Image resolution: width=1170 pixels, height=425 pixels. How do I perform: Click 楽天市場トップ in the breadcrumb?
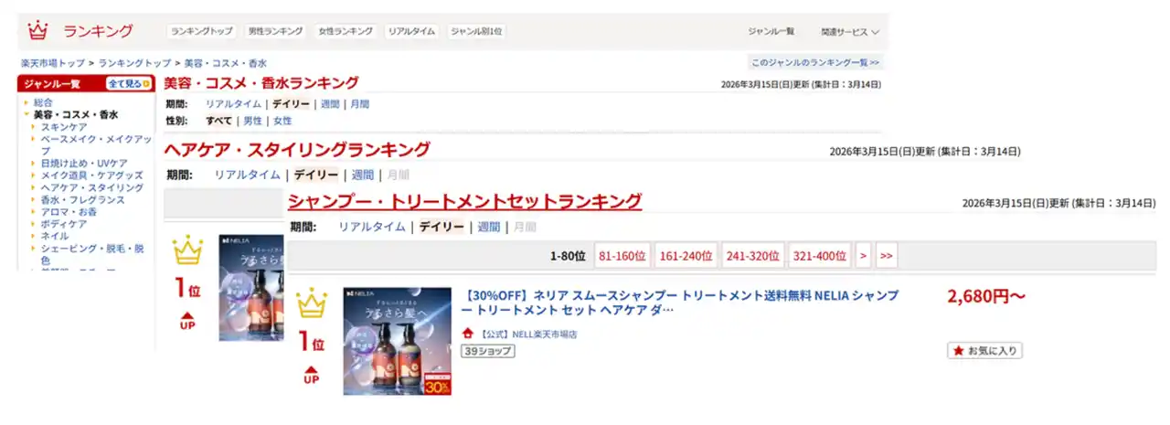click(52, 63)
